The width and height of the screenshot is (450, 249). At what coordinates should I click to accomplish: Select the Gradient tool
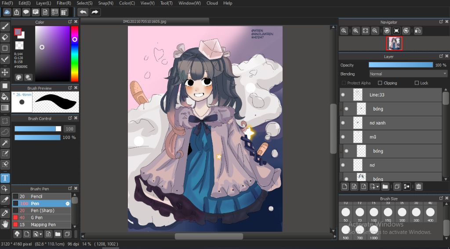coord(5,107)
